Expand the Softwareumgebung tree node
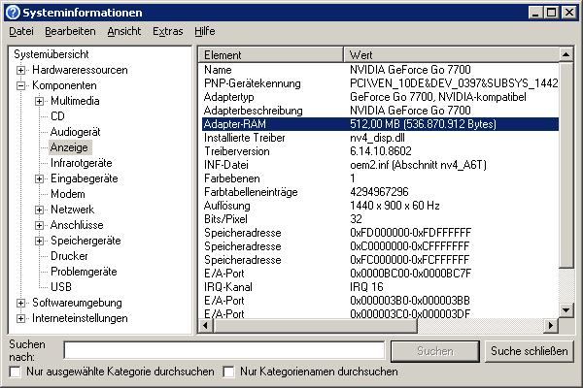The height and width of the screenshot is (388, 583). [x=20, y=303]
